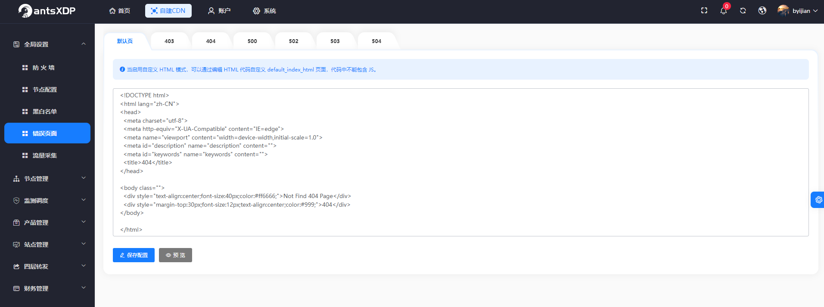Image resolution: width=824 pixels, height=307 pixels.
Task: Open the 账户 account menu
Action: coord(219,11)
